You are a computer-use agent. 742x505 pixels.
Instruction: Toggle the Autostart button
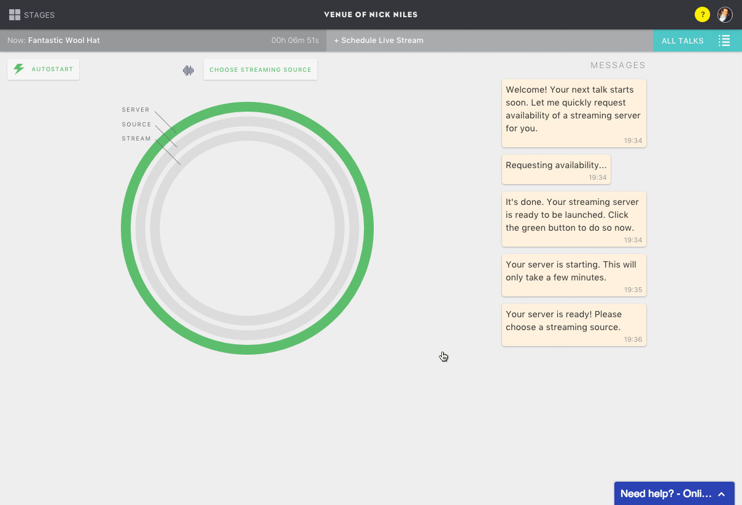pyautogui.click(x=43, y=69)
